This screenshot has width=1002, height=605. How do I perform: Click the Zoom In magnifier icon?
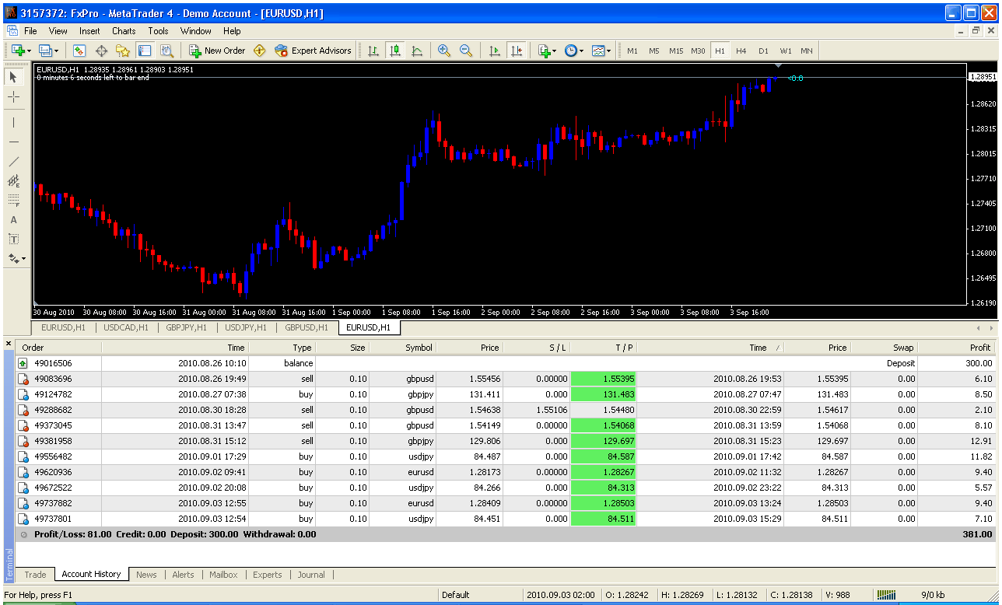[x=444, y=51]
